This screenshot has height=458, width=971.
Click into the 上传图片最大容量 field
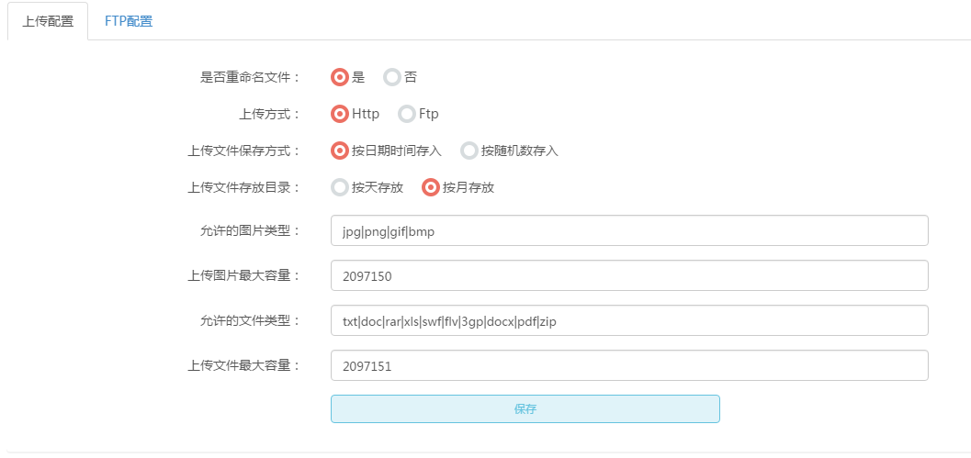[629, 275]
